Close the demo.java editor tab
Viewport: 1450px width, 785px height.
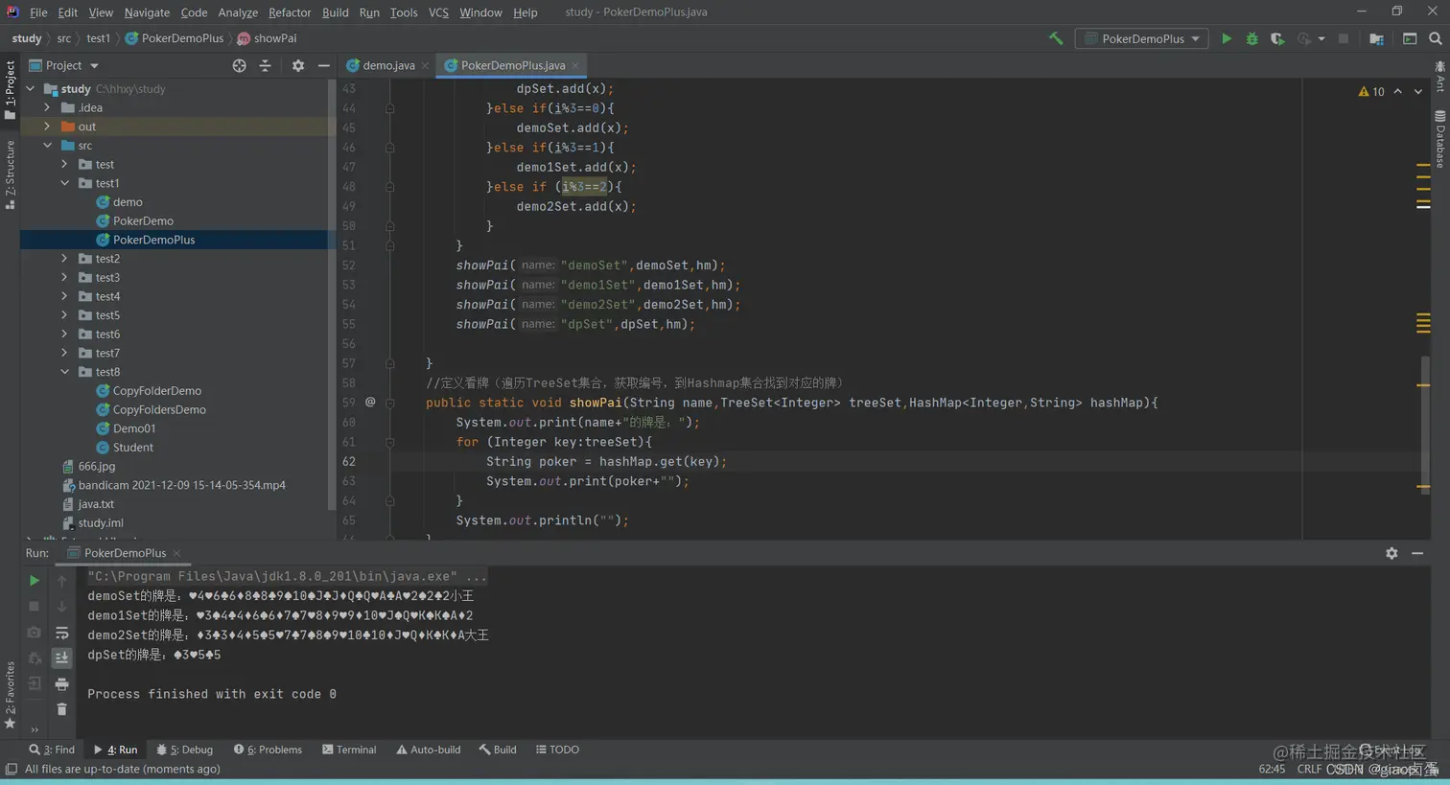pos(425,65)
